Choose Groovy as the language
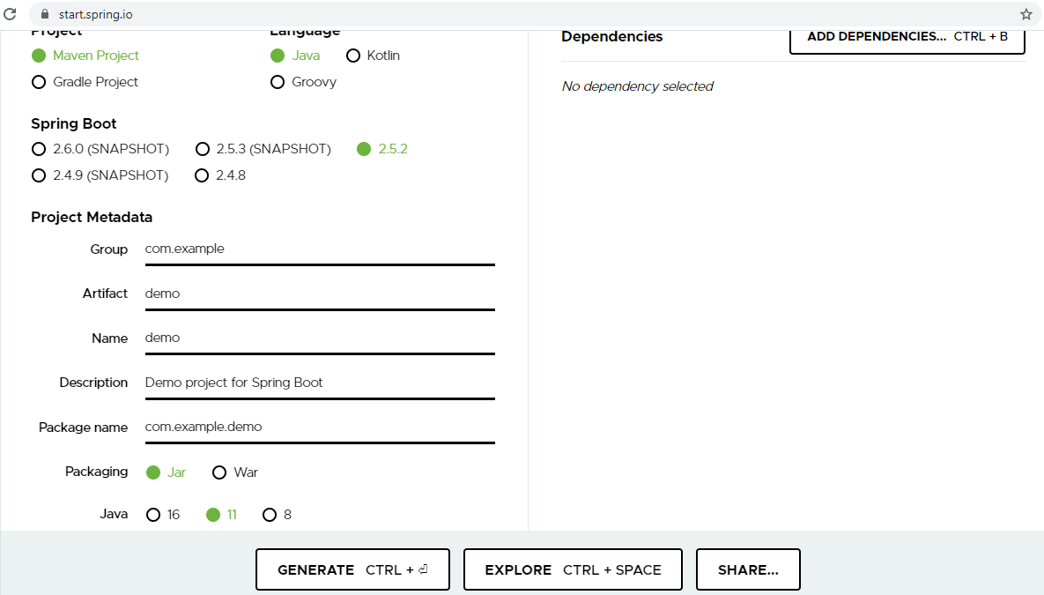This screenshot has height=595, width=1044. click(304, 82)
